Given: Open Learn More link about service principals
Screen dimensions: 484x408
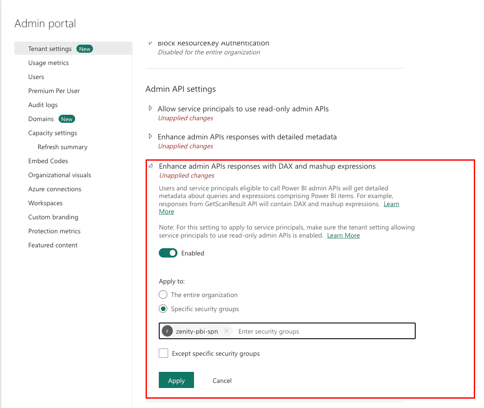Looking at the screenshot, I should (343, 235).
